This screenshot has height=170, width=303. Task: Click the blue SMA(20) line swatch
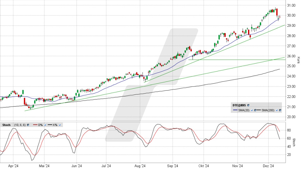235,110
